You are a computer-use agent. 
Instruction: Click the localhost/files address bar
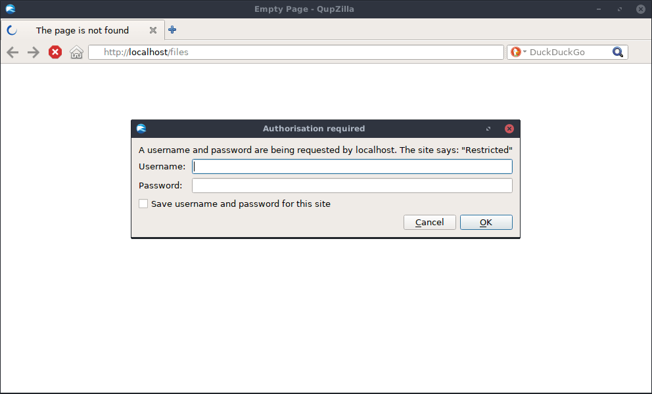[x=296, y=52]
